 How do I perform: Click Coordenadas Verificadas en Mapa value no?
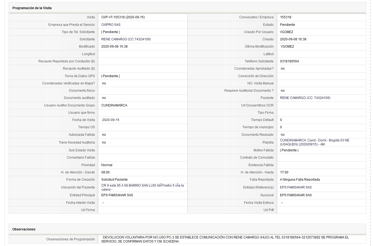[104, 83]
